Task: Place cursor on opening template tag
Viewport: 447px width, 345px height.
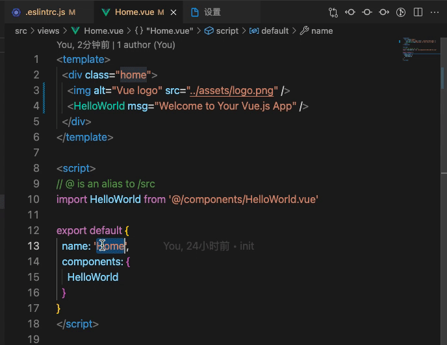Action: click(x=83, y=60)
